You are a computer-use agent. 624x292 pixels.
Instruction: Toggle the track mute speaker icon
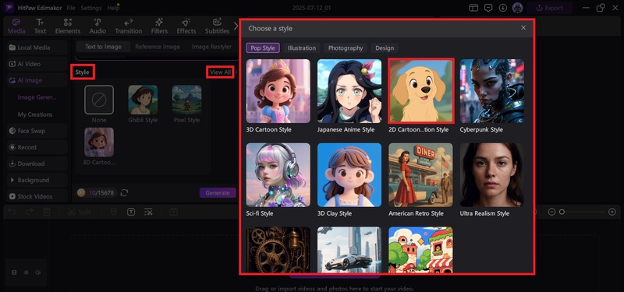(x=38, y=273)
